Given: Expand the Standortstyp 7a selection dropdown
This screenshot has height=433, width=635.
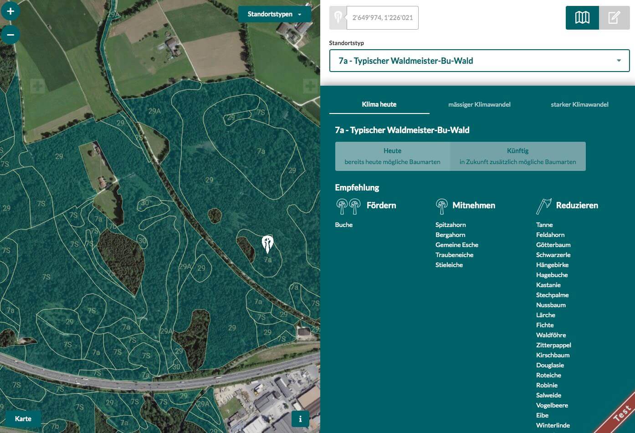Looking at the screenshot, I should click(479, 61).
